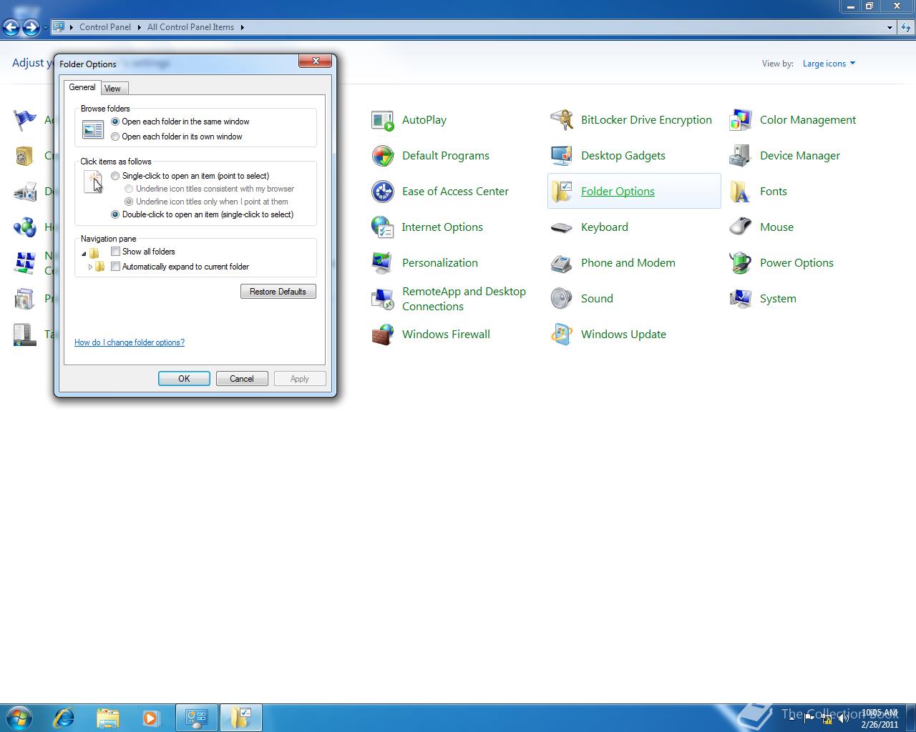Confirm the dialog with OK
916x732 pixels.
(x=184, y=379)
